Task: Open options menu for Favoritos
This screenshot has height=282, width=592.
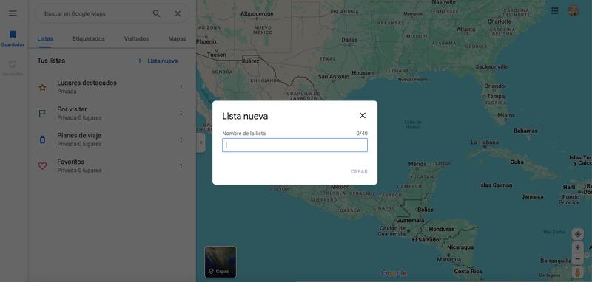Action: [x=181, y=166]
